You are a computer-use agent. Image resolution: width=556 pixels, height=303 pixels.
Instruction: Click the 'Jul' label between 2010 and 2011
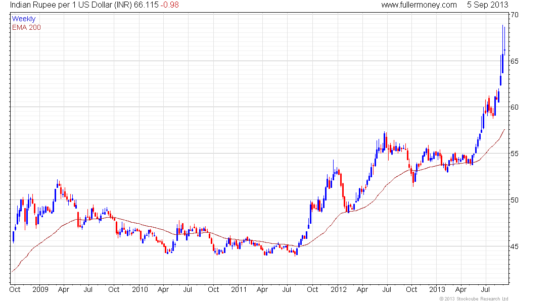(x=188, y=289)
